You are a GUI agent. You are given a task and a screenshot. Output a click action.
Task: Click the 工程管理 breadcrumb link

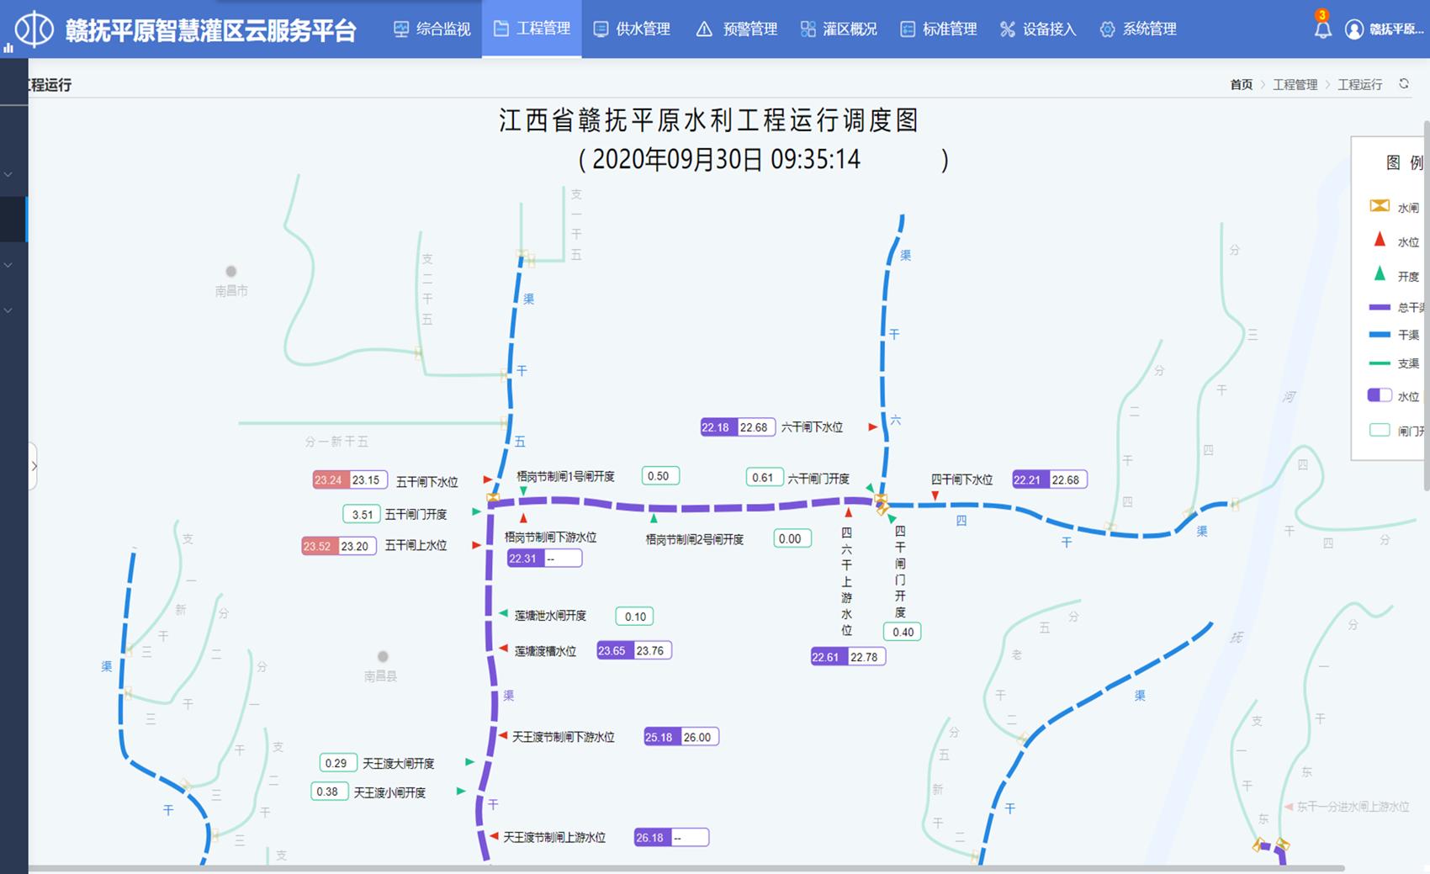1294,84
